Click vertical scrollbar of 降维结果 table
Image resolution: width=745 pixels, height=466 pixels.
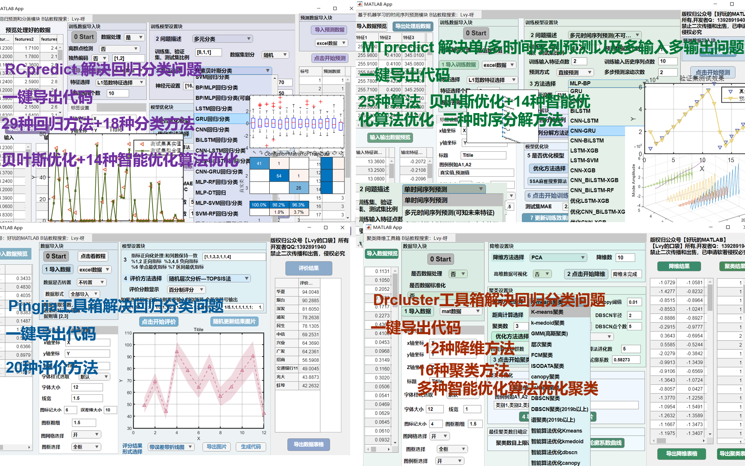[x=710, y=358]
